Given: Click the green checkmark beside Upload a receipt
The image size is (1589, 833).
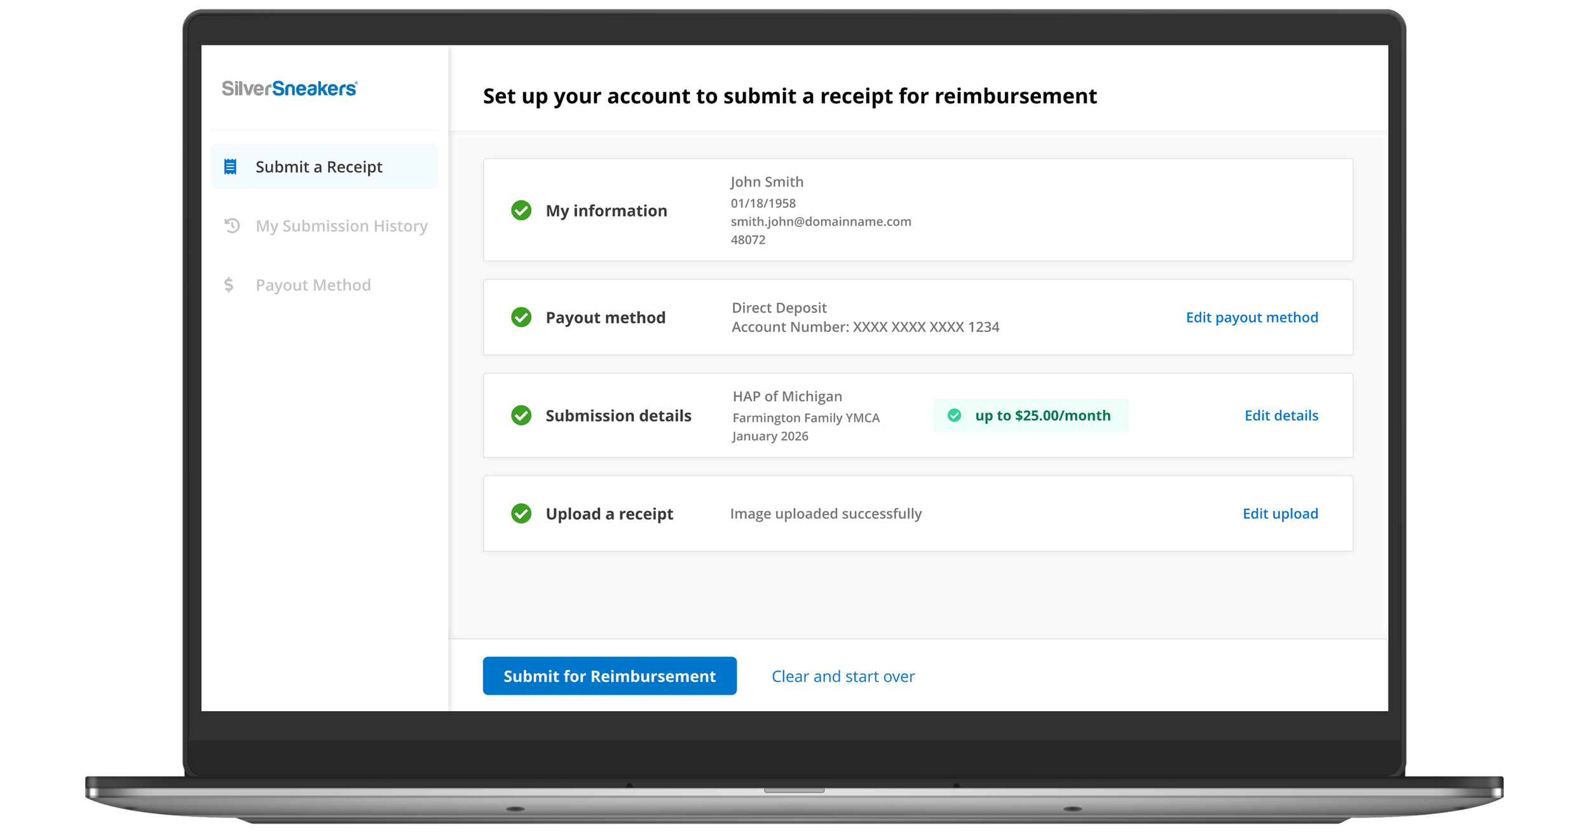Looking at the screenshot, I should click(521, 513).
